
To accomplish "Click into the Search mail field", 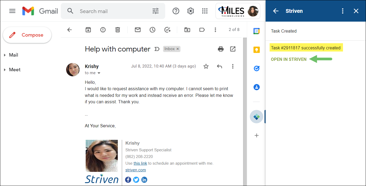I will coord(112,11).
